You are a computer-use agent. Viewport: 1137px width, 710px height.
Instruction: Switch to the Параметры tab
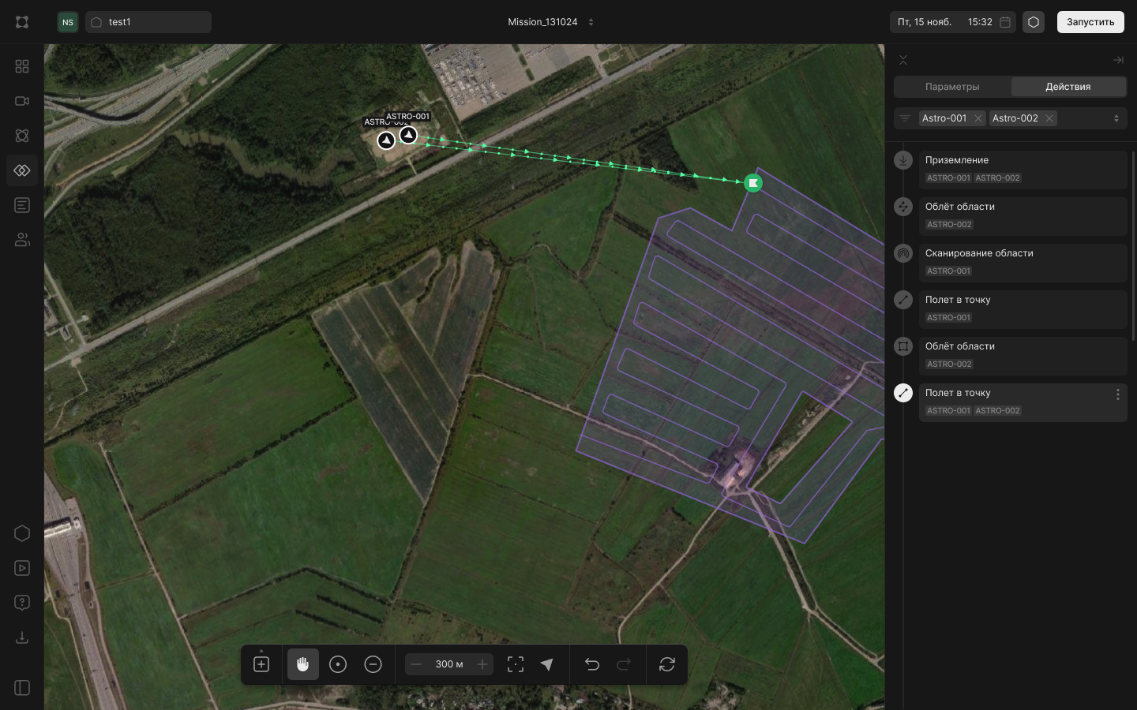952,87
